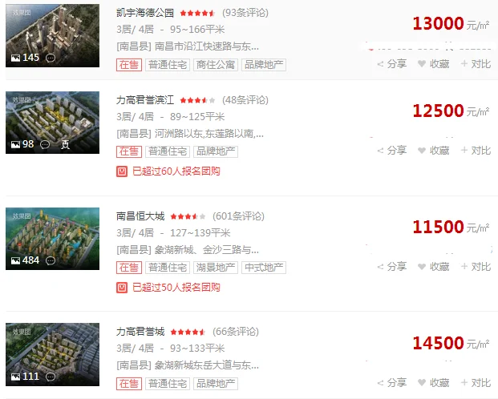
Task: Select 商住公寓 tag on 凯宇海德公园
Action: tap(216, 65)
